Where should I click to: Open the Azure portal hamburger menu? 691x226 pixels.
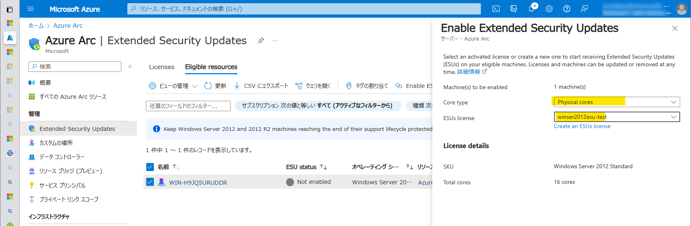31,9
